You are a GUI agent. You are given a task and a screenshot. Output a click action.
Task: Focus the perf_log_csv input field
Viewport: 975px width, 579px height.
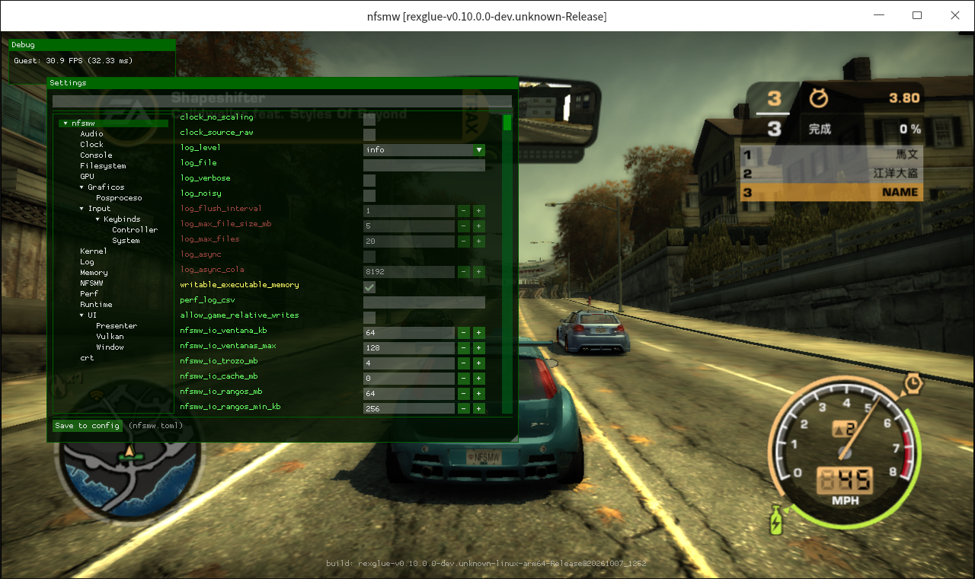click(424, 302)
